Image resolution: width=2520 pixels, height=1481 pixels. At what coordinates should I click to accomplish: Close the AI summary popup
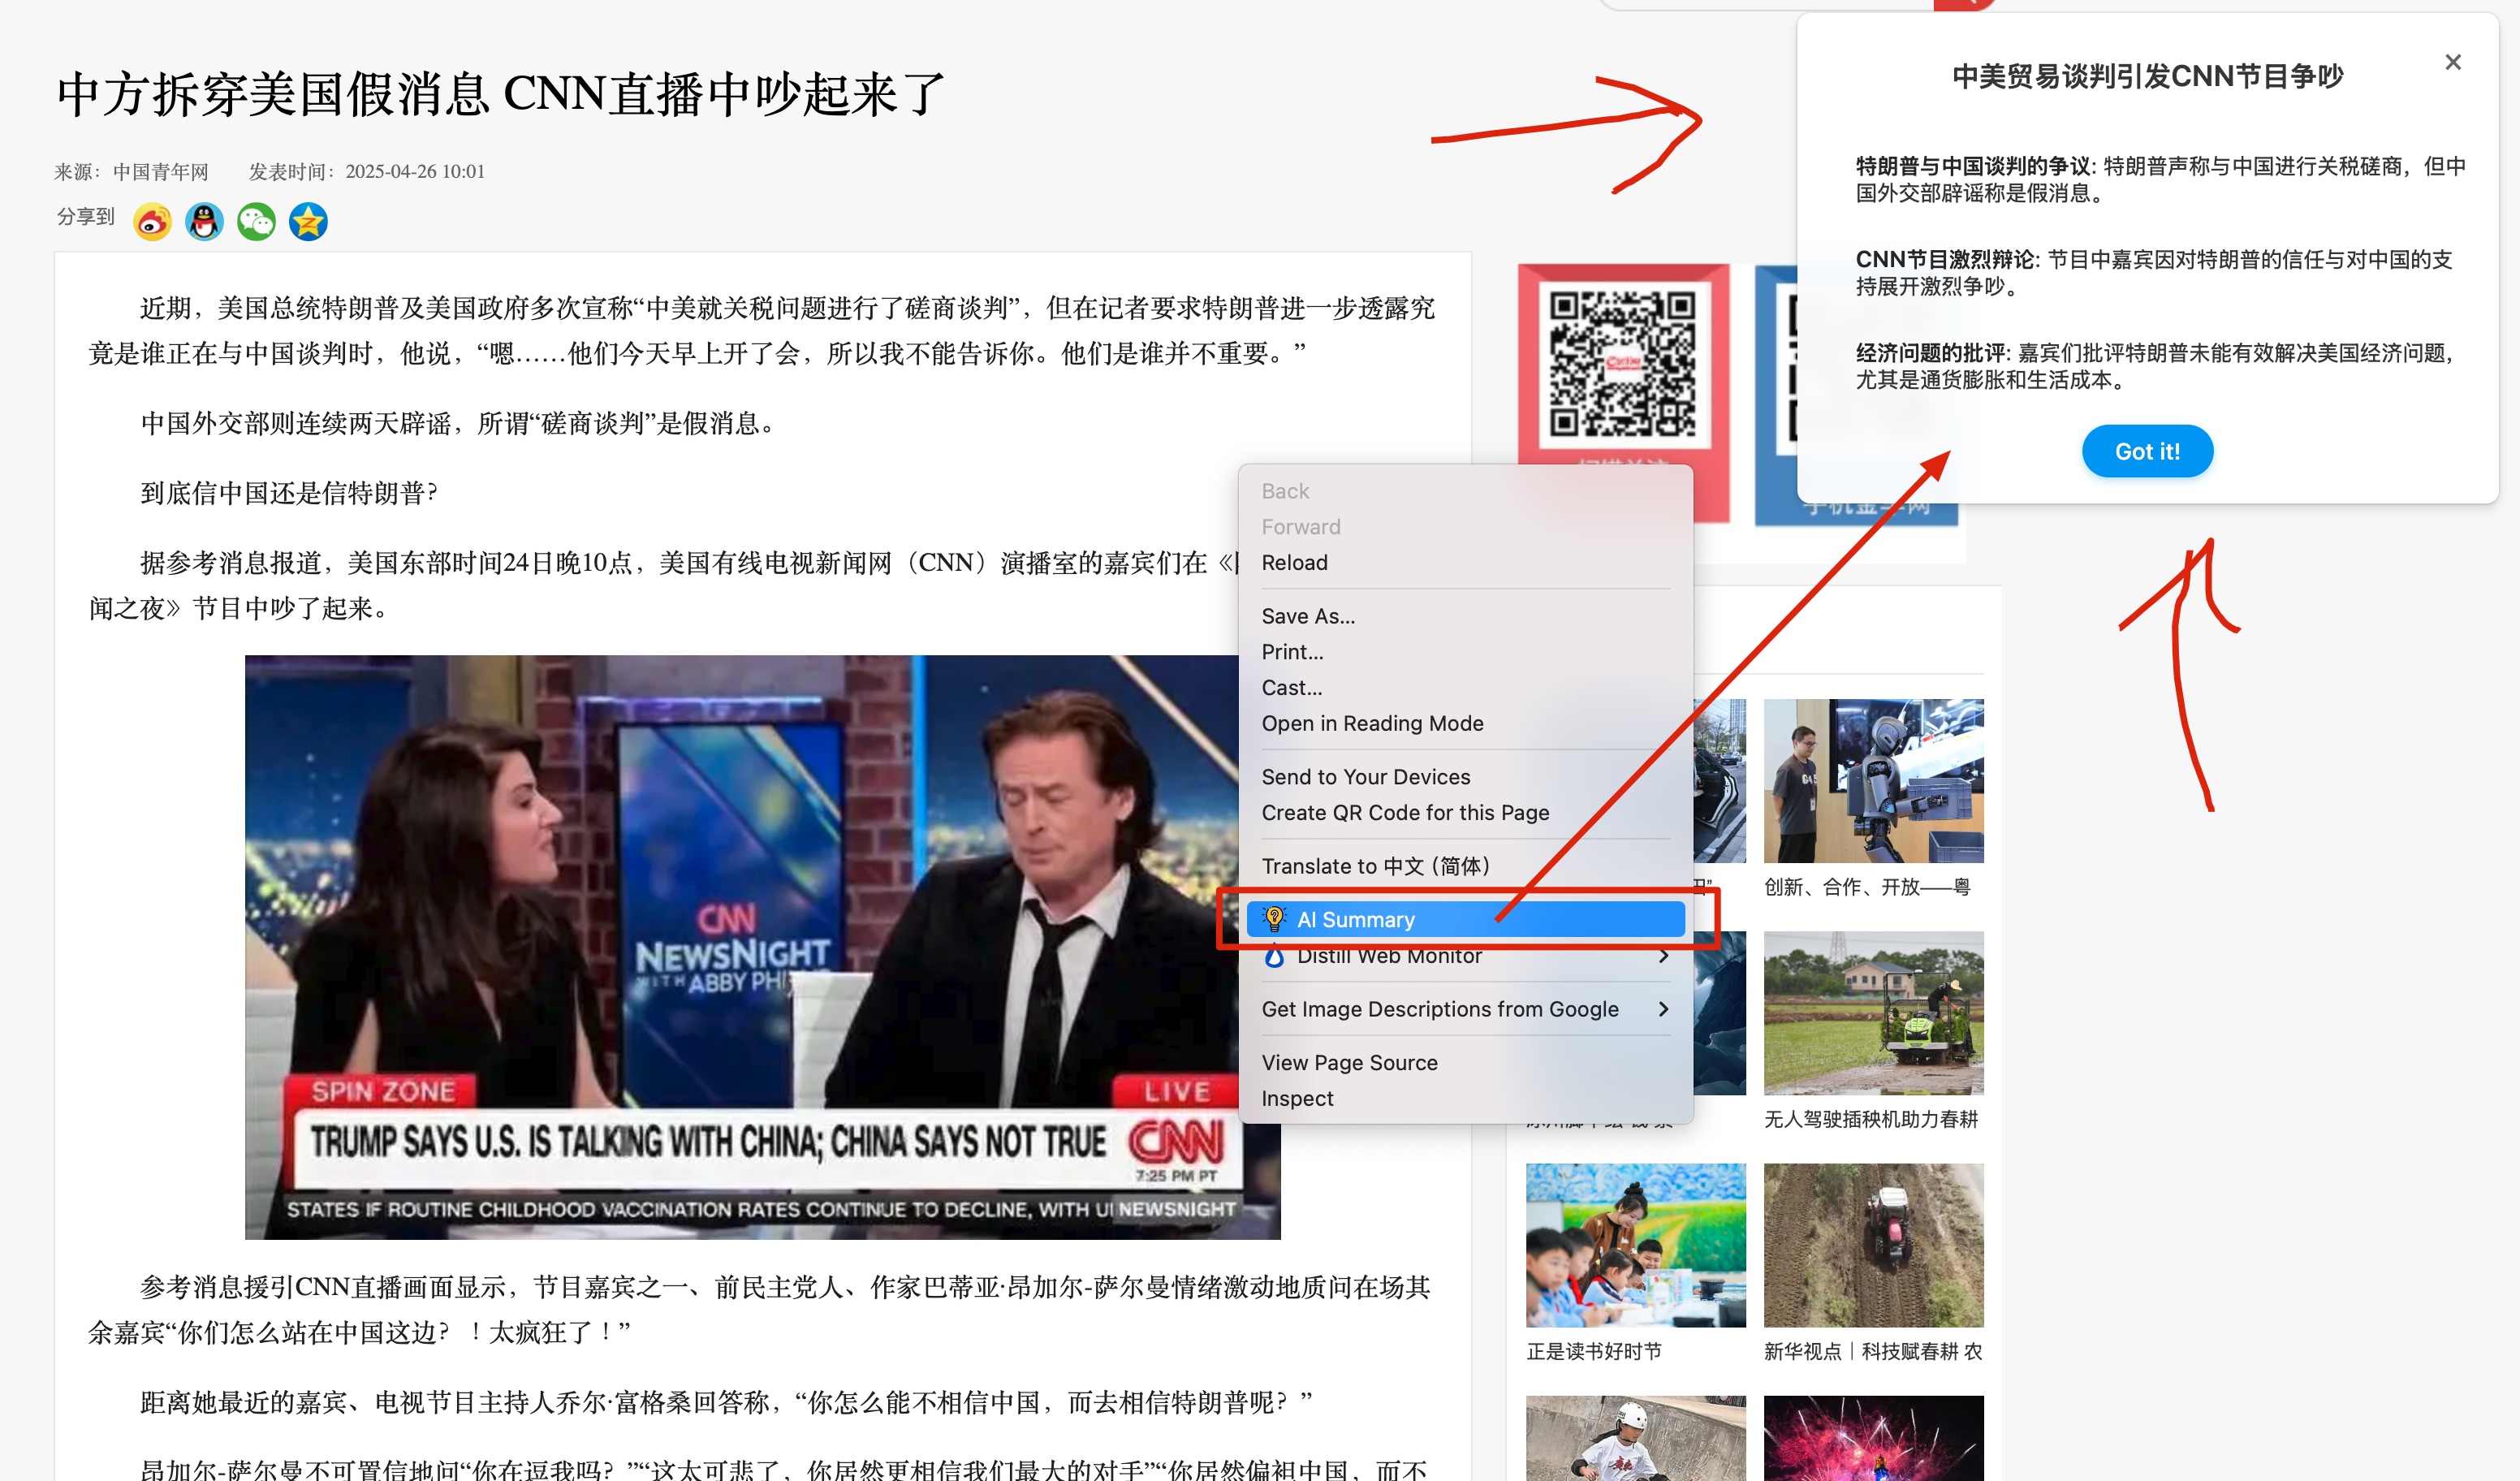click(2453, 62)
